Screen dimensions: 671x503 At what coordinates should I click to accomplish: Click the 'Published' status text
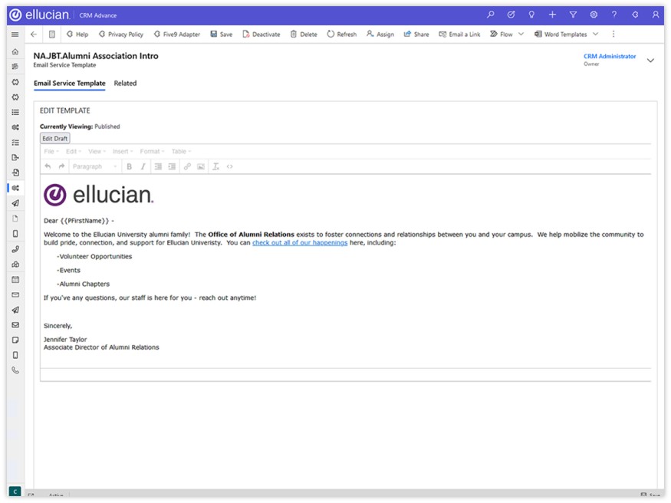pos(107,127)
